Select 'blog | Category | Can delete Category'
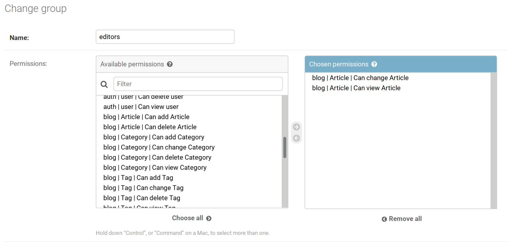This screenshot has width=507, height=242. [x=157, y=157]
